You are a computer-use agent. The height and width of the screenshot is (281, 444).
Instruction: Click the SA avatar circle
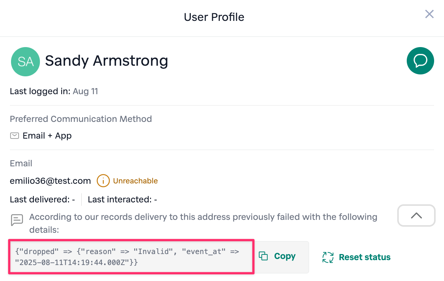pyautogui.click(x=25, y=62)
